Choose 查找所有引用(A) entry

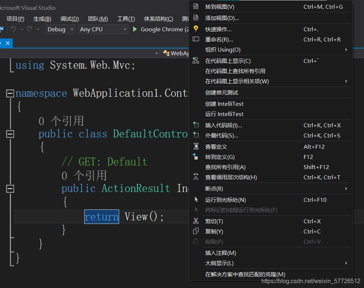[x=271, y=167]
